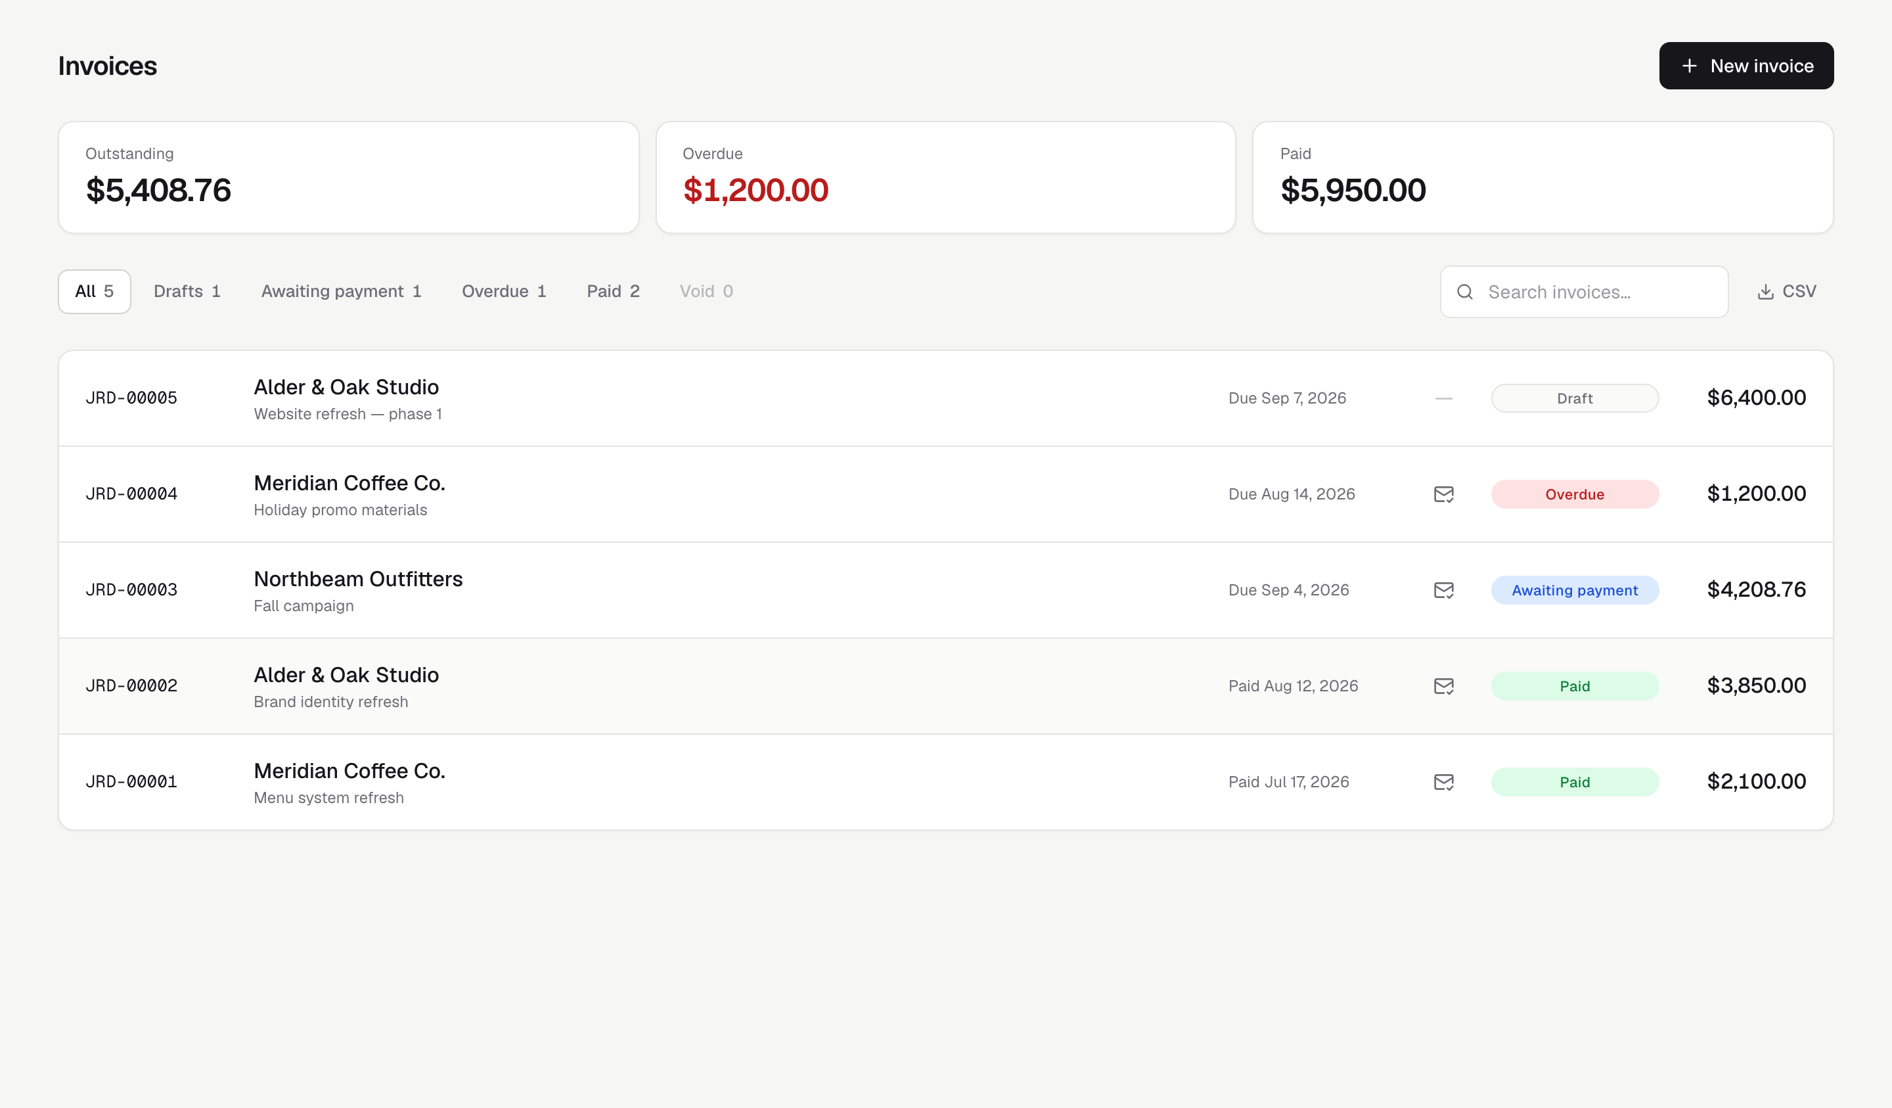Click the sent-mail icon for JRD-00004
The width and height of the screenshot is (1892, 1108).
[1443, 494]
